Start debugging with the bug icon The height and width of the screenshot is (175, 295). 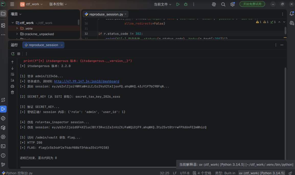point(186,4)
